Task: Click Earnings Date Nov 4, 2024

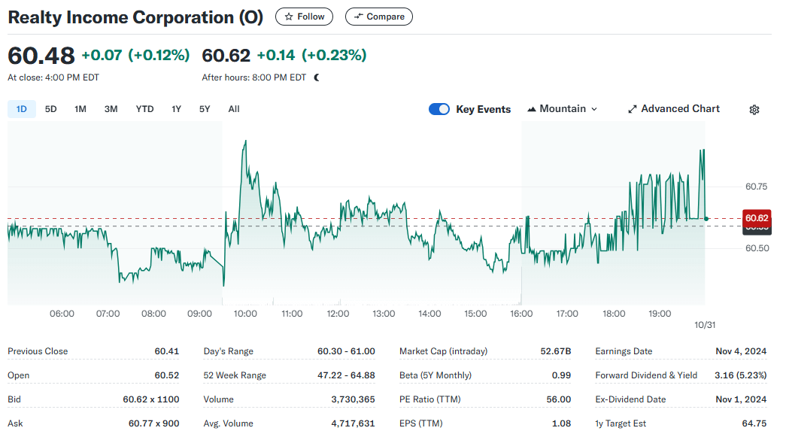Action: [741, 351]
